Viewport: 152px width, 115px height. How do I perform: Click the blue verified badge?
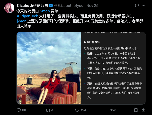(51, 6)
